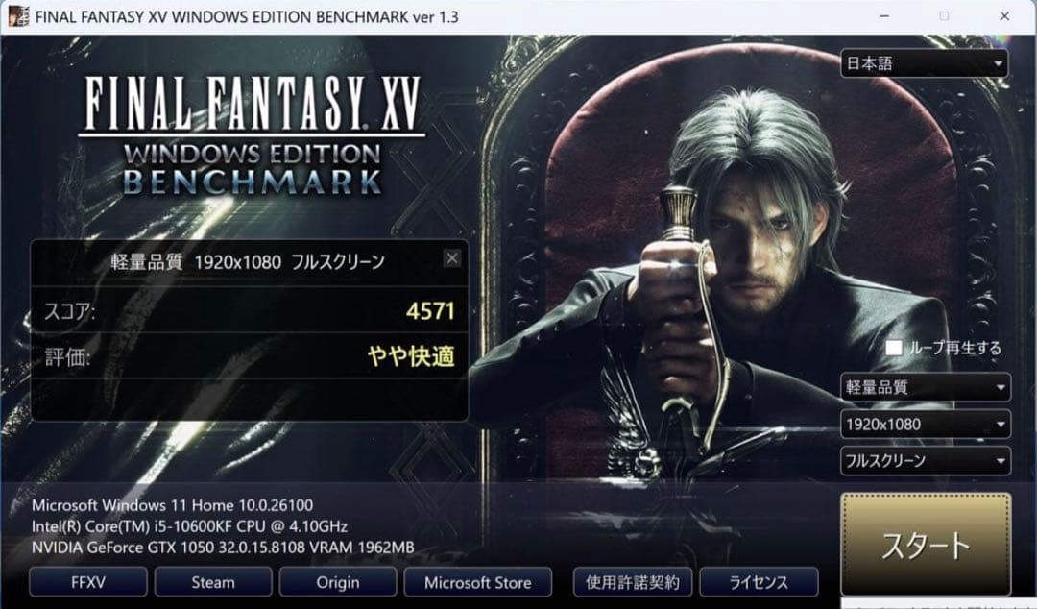This screenshot has height=609, width=1037.
Task: Click the app icon in title bar
Action: click(x=18, y=16)
